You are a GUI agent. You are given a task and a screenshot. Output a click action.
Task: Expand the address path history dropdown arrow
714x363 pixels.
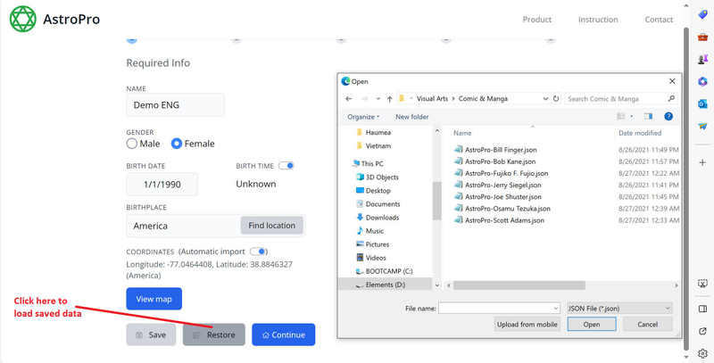click(544, 99)
